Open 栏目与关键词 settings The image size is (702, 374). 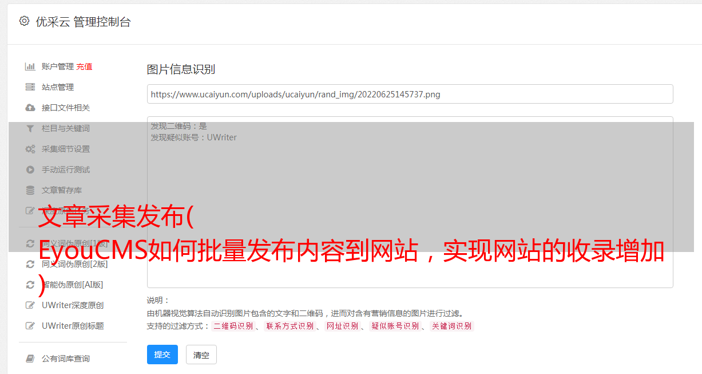(x=66, y=128)
